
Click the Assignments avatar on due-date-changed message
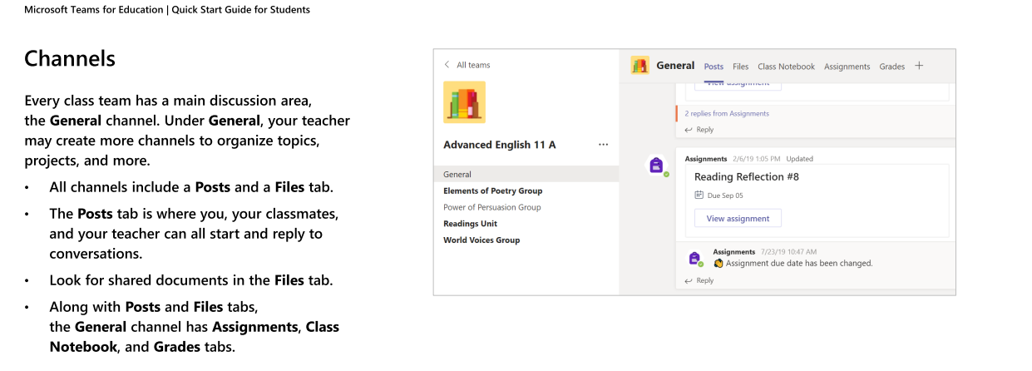pos(694,259)
